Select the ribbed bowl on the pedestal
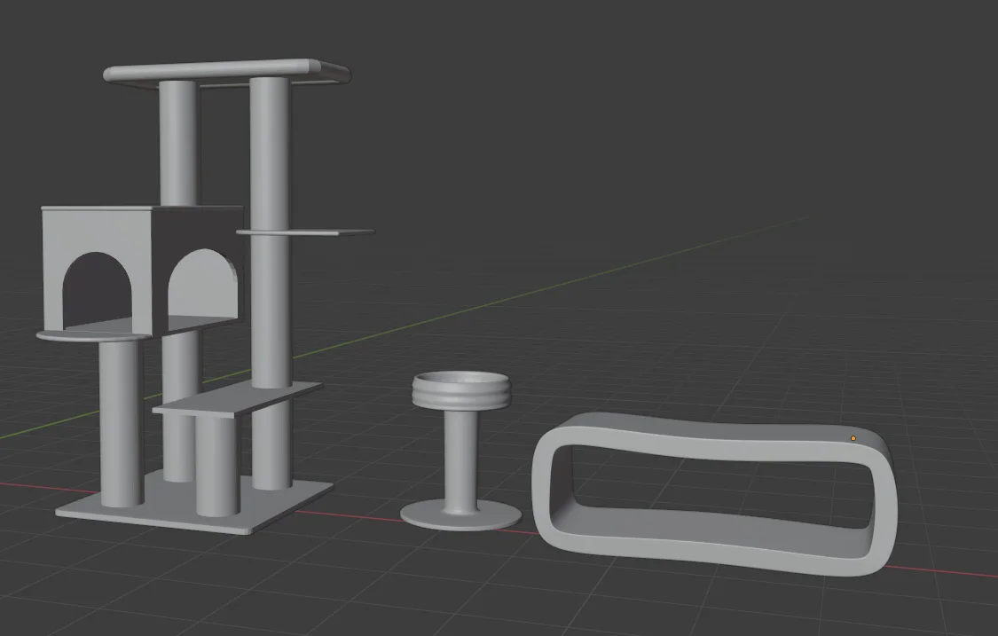 [460, 390]
